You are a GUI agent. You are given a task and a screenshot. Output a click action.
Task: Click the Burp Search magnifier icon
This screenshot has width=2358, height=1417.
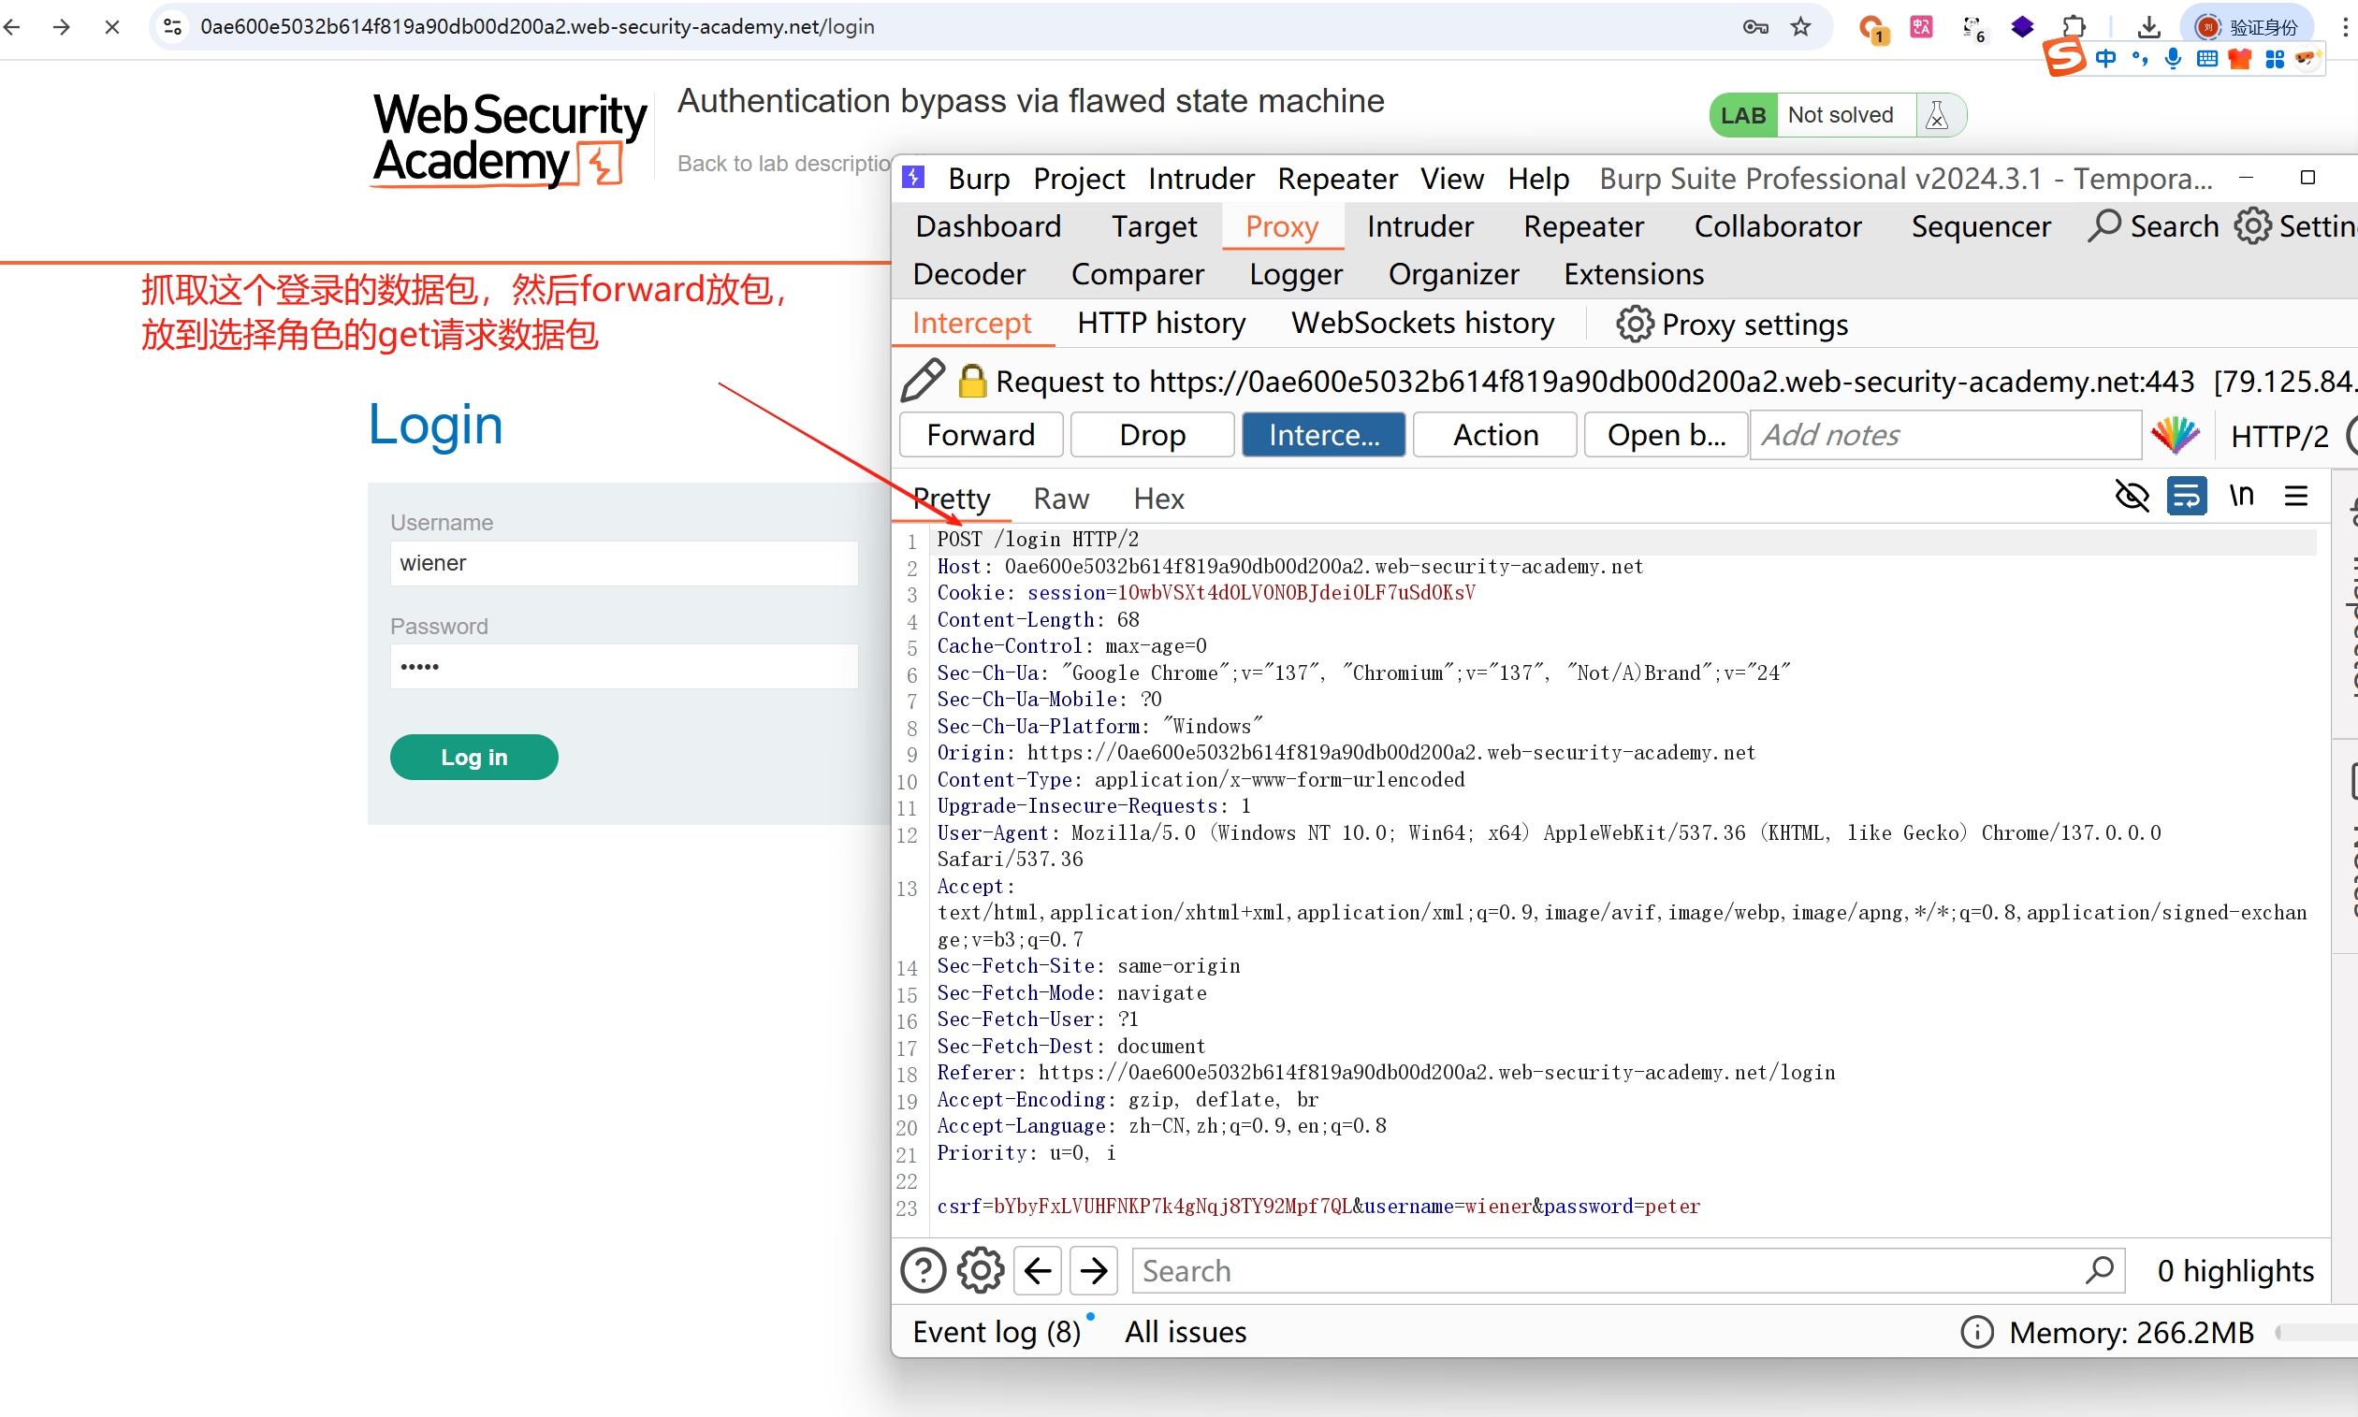click(2105, 226)
